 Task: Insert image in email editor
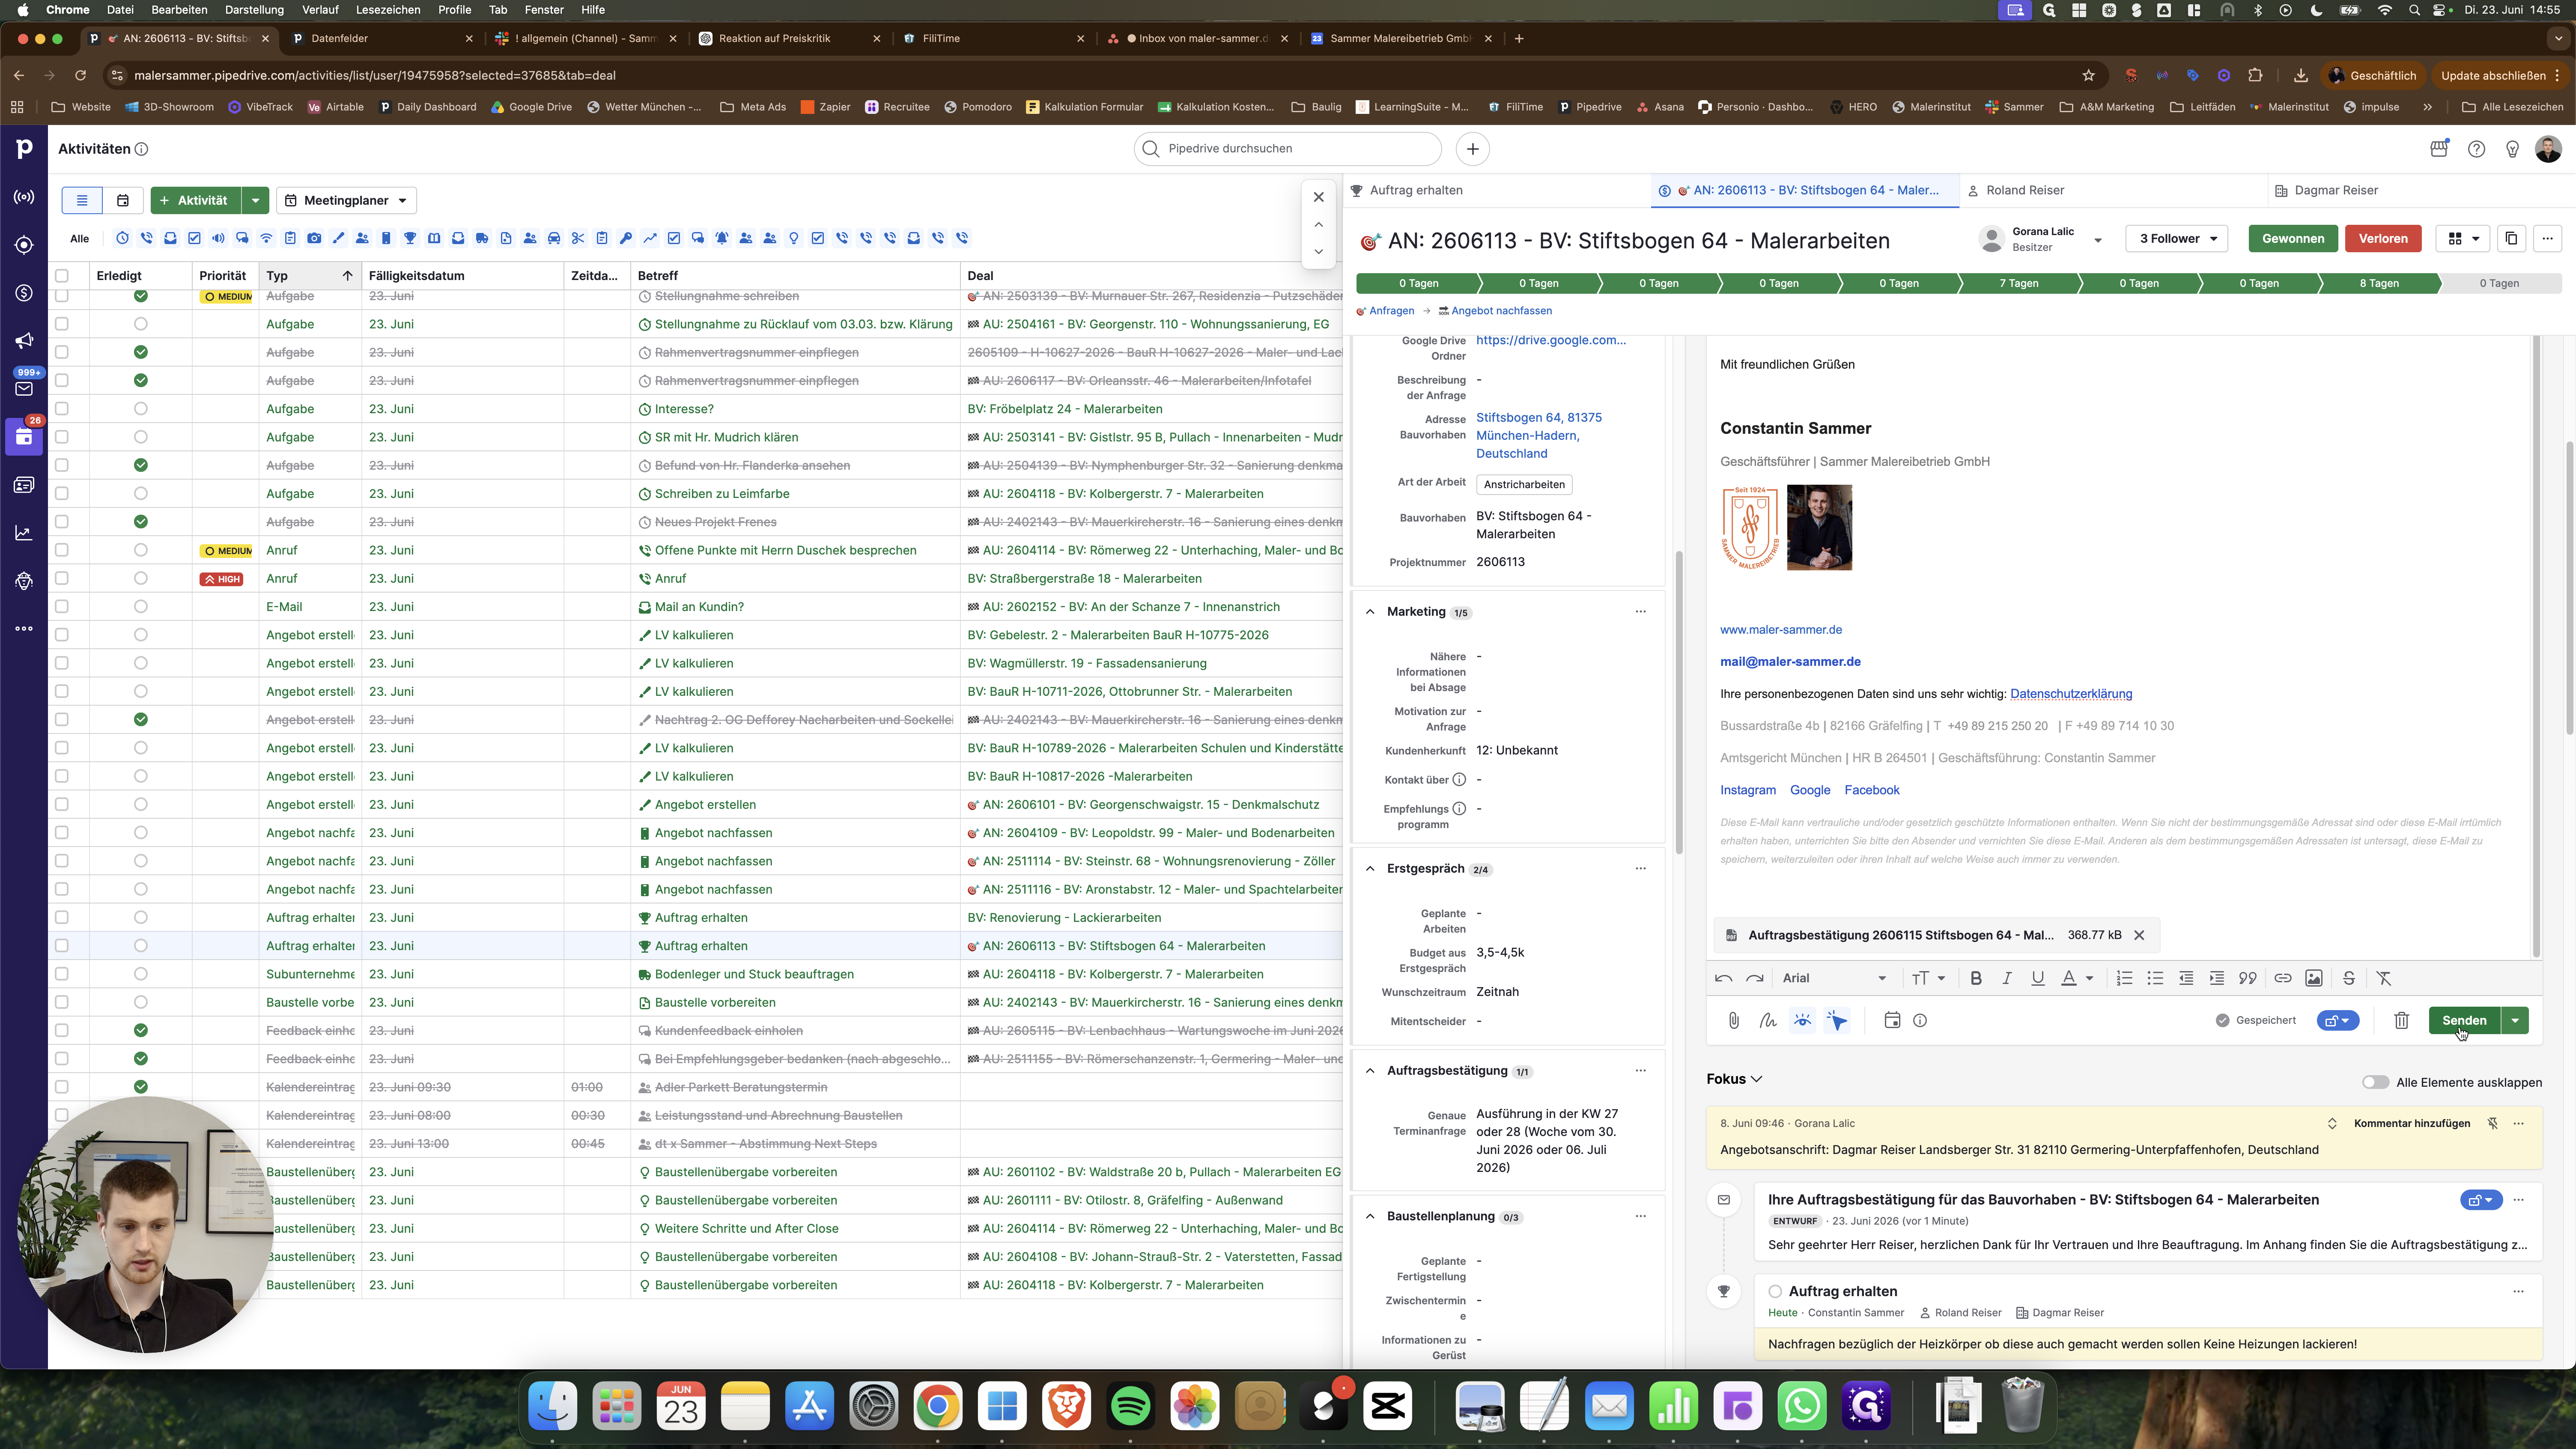coord(2313,978)
